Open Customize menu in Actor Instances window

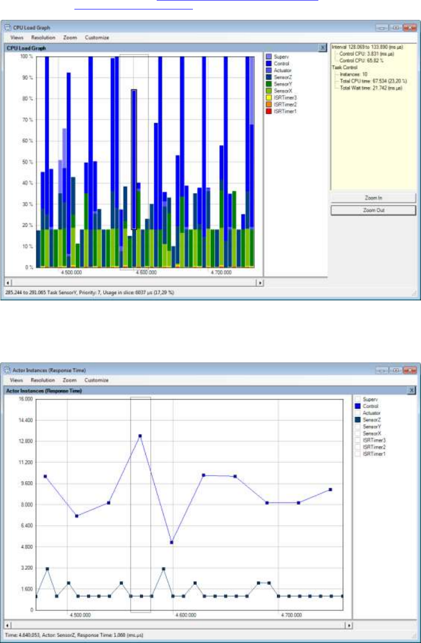coord(97,380)
